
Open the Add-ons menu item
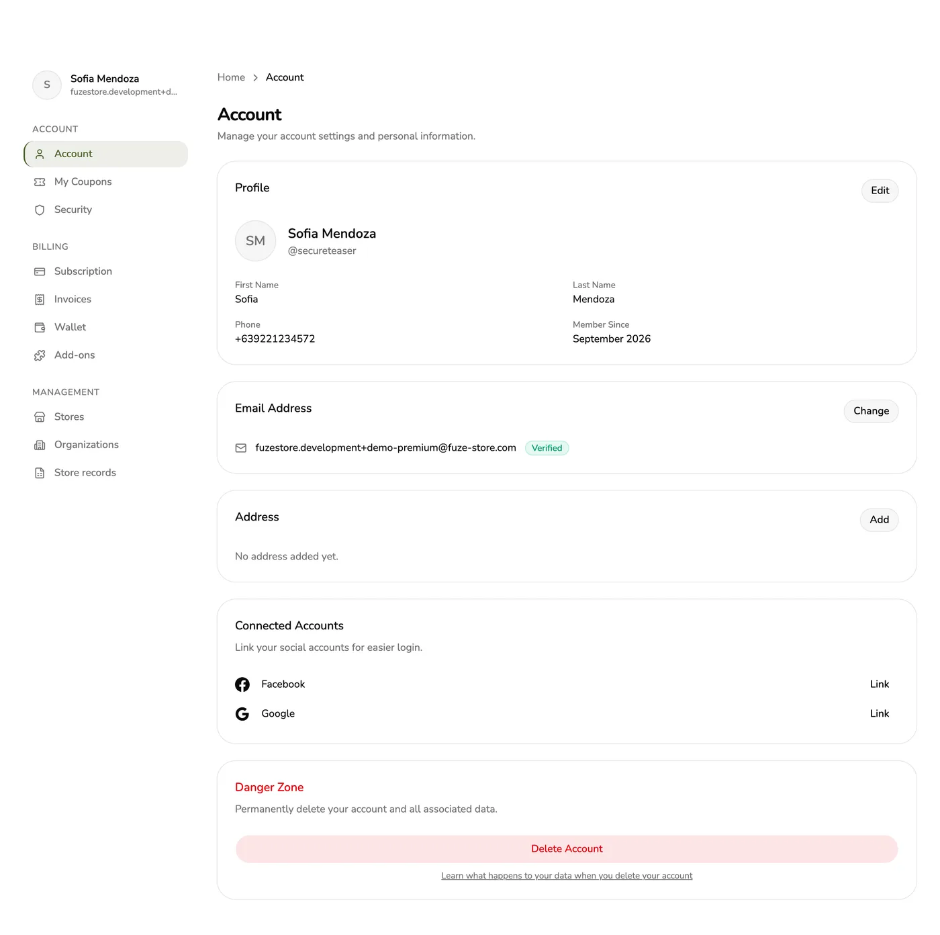(x=106, y=355)
